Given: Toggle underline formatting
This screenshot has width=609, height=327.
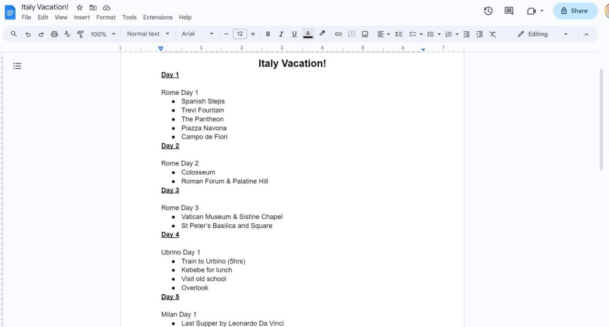Looking at the screenshot, I should click(294, 34).
